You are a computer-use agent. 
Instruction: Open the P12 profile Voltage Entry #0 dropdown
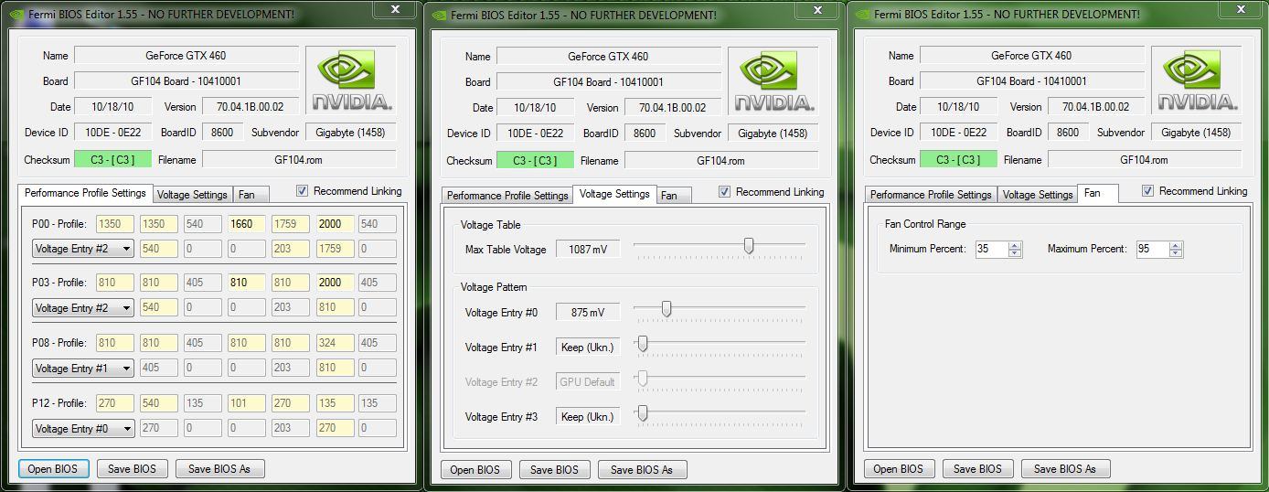83,429
